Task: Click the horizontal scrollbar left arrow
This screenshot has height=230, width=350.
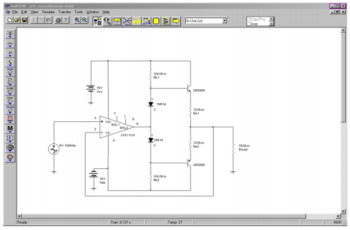Action: (20, 216)
